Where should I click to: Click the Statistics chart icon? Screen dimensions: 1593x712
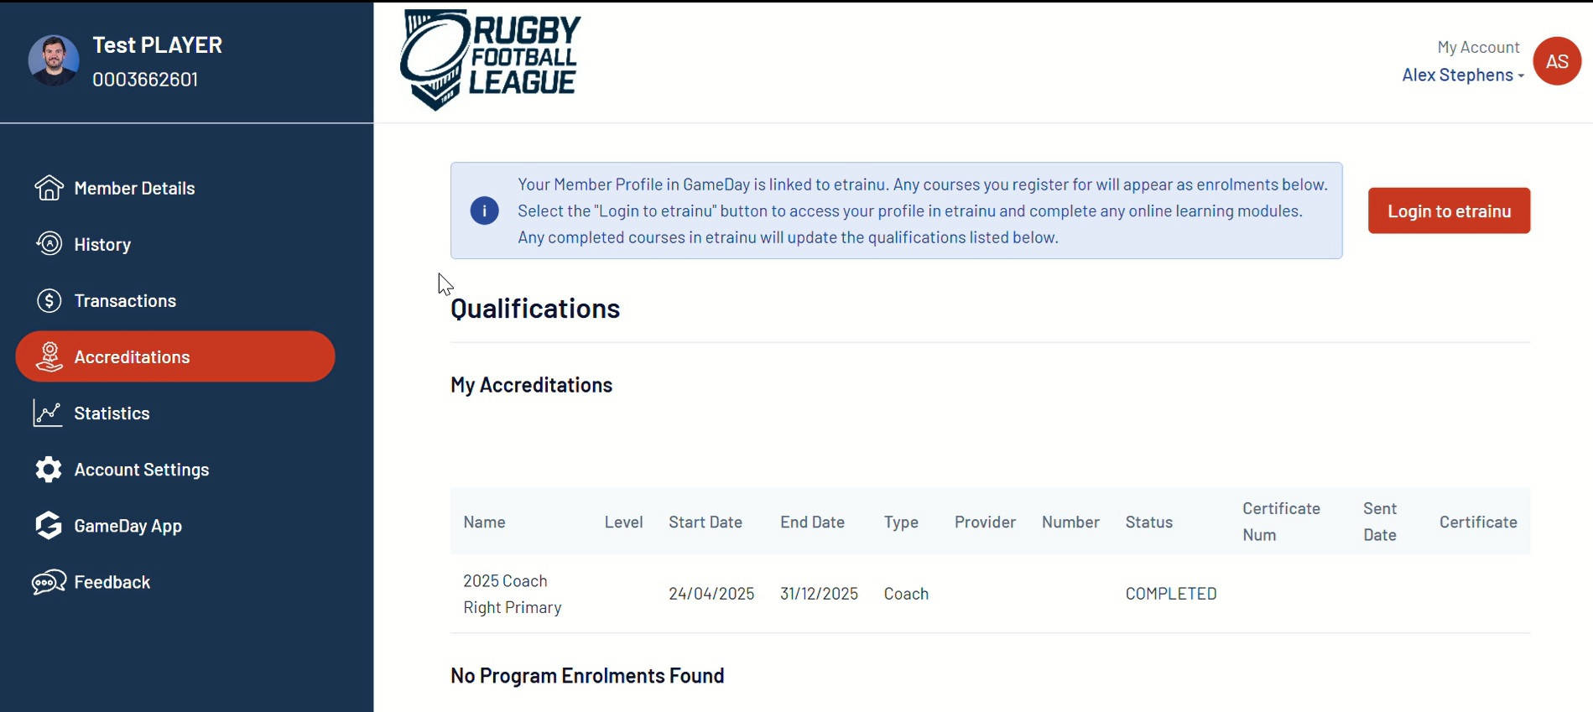pyautogui.click(x=48, y=413)
